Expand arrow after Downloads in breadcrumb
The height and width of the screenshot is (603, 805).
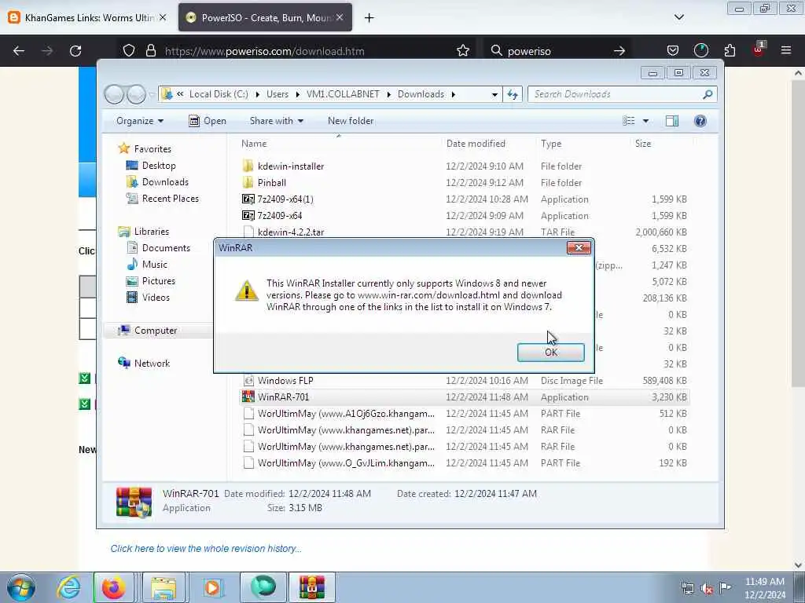pyautogui.click(x=454, y=94)
